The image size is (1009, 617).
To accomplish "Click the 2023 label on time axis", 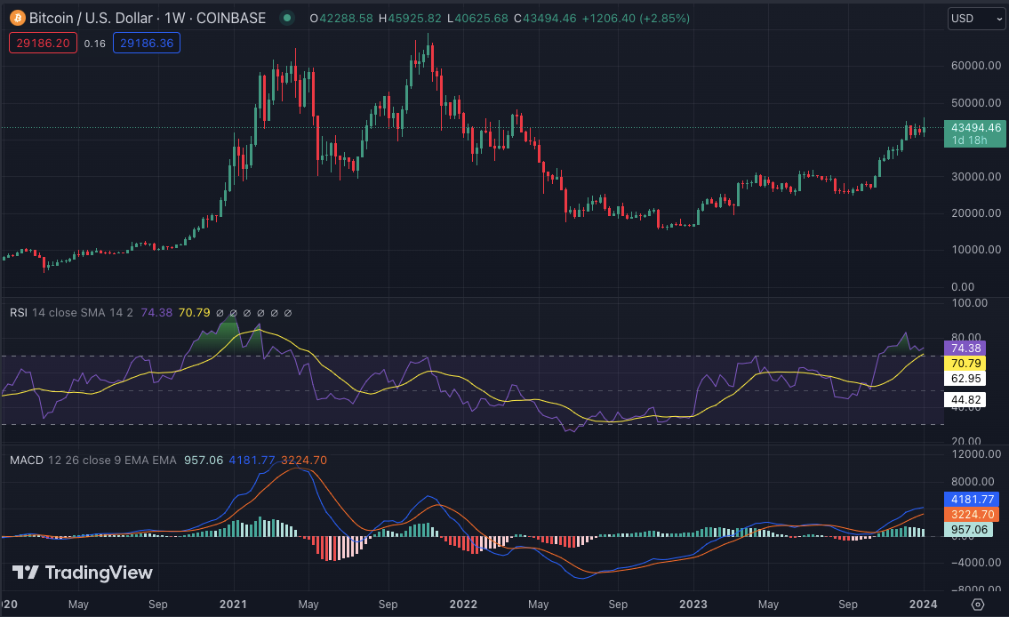I will (693, 605).
